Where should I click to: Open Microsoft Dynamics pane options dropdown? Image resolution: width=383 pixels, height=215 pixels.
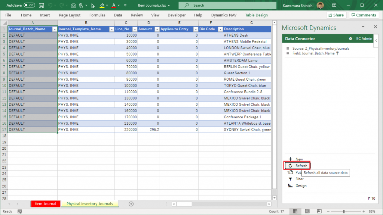[363, 27]
